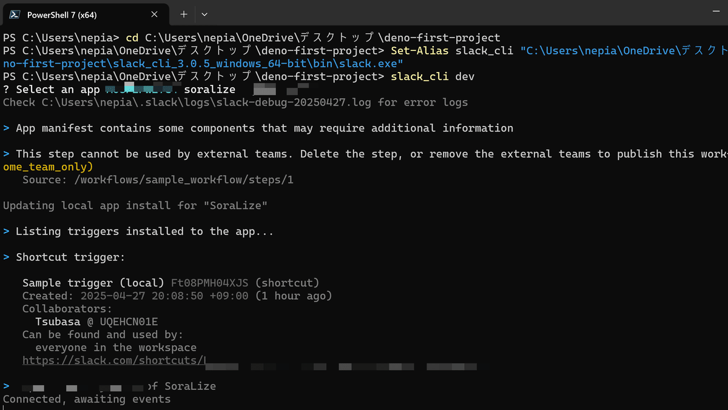Click the cd command on the first line

coord(132,37)
